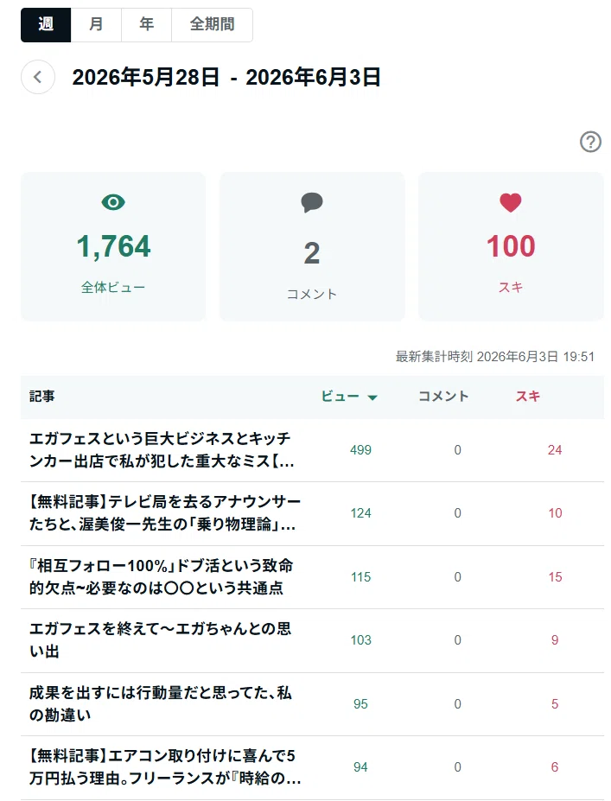Switch to the 全期間 (all time) tab

tap(212, 24)
